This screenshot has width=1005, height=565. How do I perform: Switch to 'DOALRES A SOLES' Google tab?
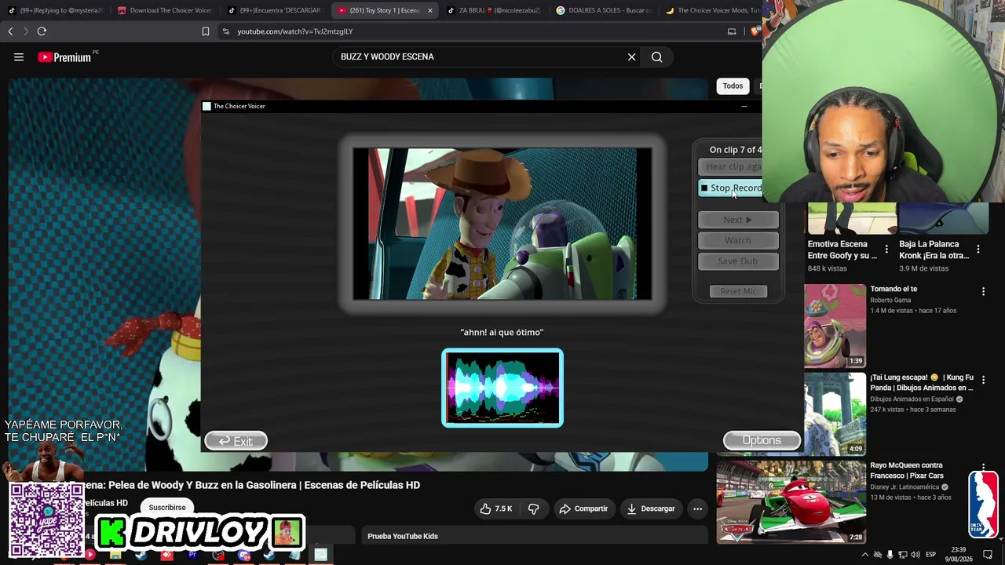tap(605, 10)
